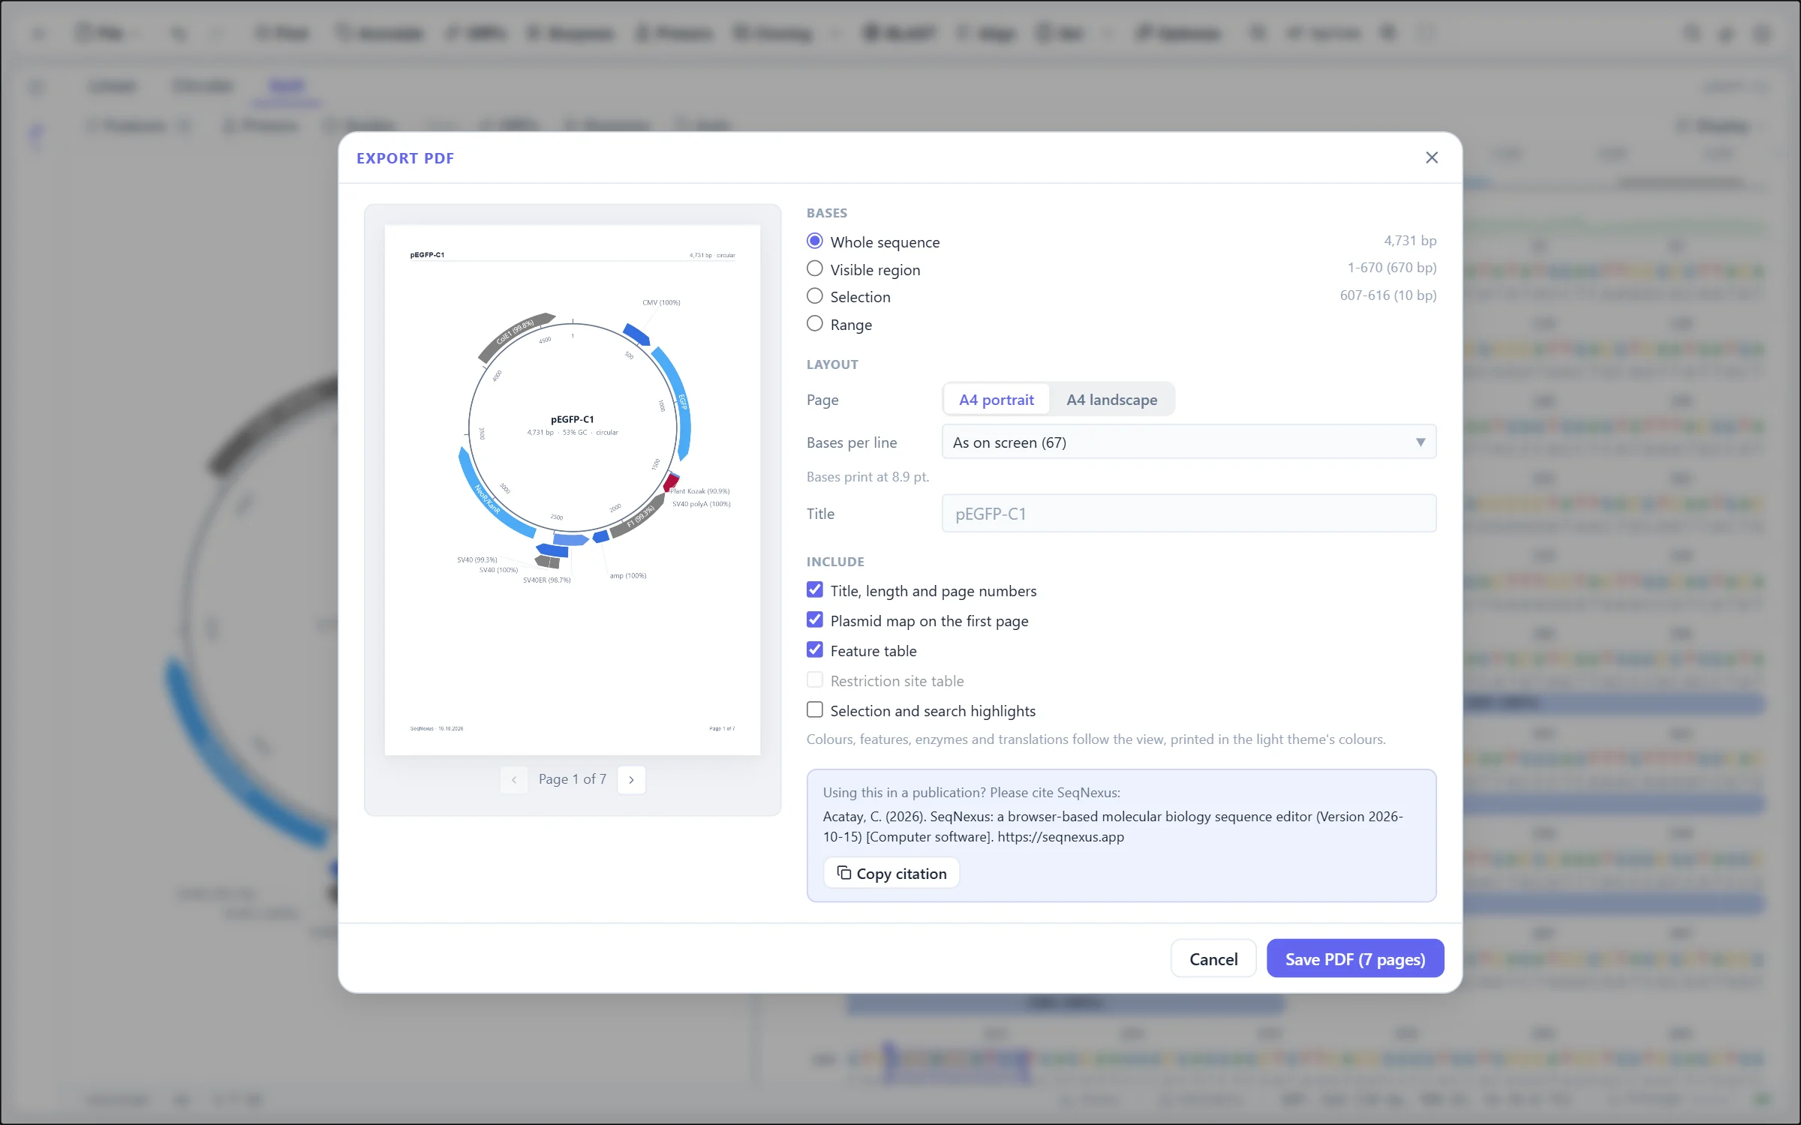Click the Title input field
Image resolution: width=1801 pixels, height=1125 pixels.
[1189, 514]
